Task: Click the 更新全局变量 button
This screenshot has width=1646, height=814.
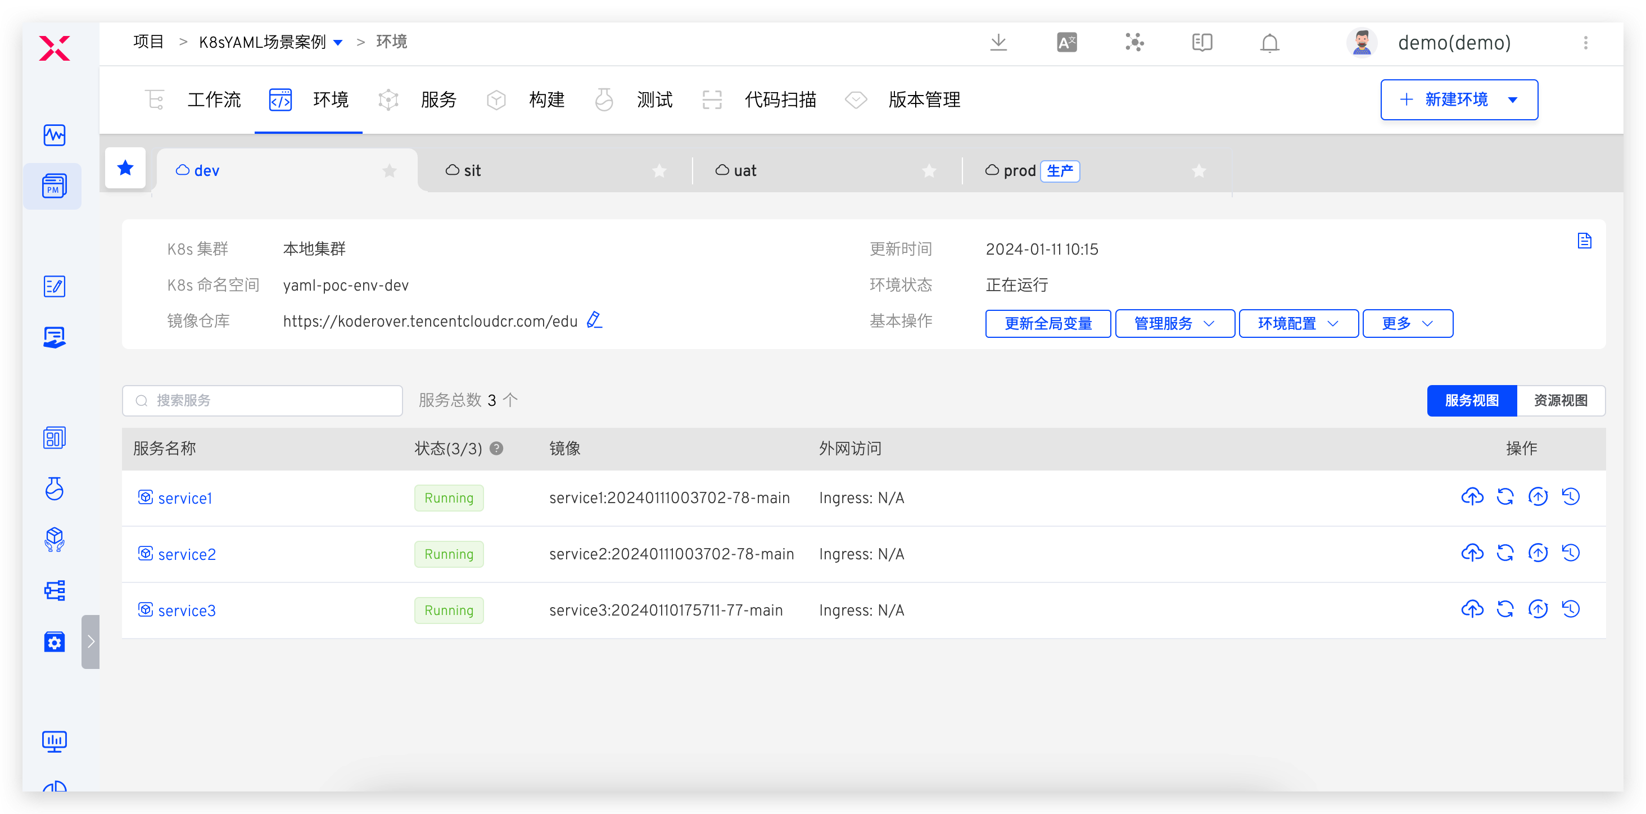Action: [1048, 323]
